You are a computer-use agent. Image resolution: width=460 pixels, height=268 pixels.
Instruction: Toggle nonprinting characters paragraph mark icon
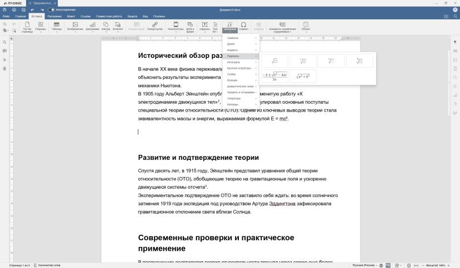pos(455,42)
